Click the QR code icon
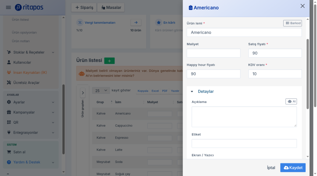Screen dimensions: 317x176 tap(9, 122)
